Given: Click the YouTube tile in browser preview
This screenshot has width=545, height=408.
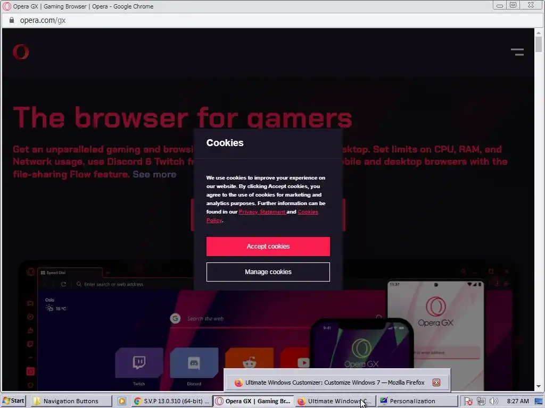Looking at the screenshot, I should tap(295, 362).
